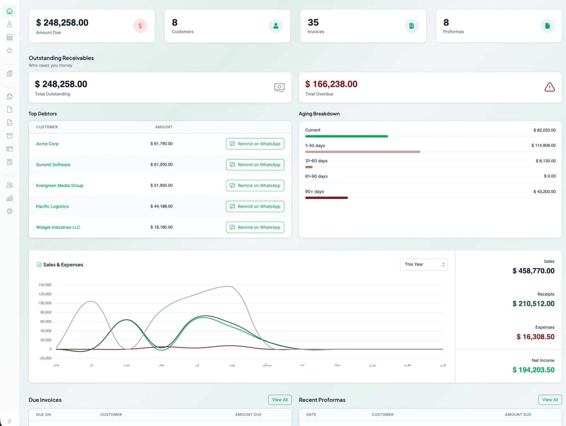Click the person icon on Customers card
The width and height of the screenshot is (566, 426).
(276, 26)
